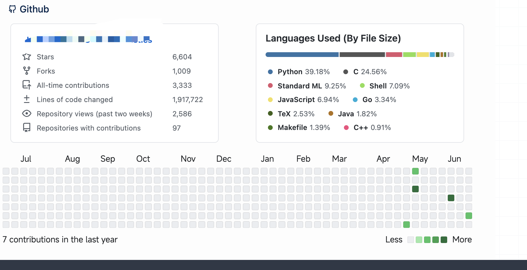Screen dimensions: 527x270
Task: Click the All-time contributions icon
Action: click(x=27, y=85)
